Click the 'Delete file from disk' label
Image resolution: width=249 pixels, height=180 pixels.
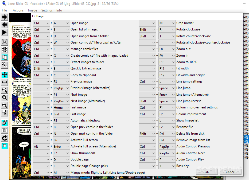pos(190,134)
